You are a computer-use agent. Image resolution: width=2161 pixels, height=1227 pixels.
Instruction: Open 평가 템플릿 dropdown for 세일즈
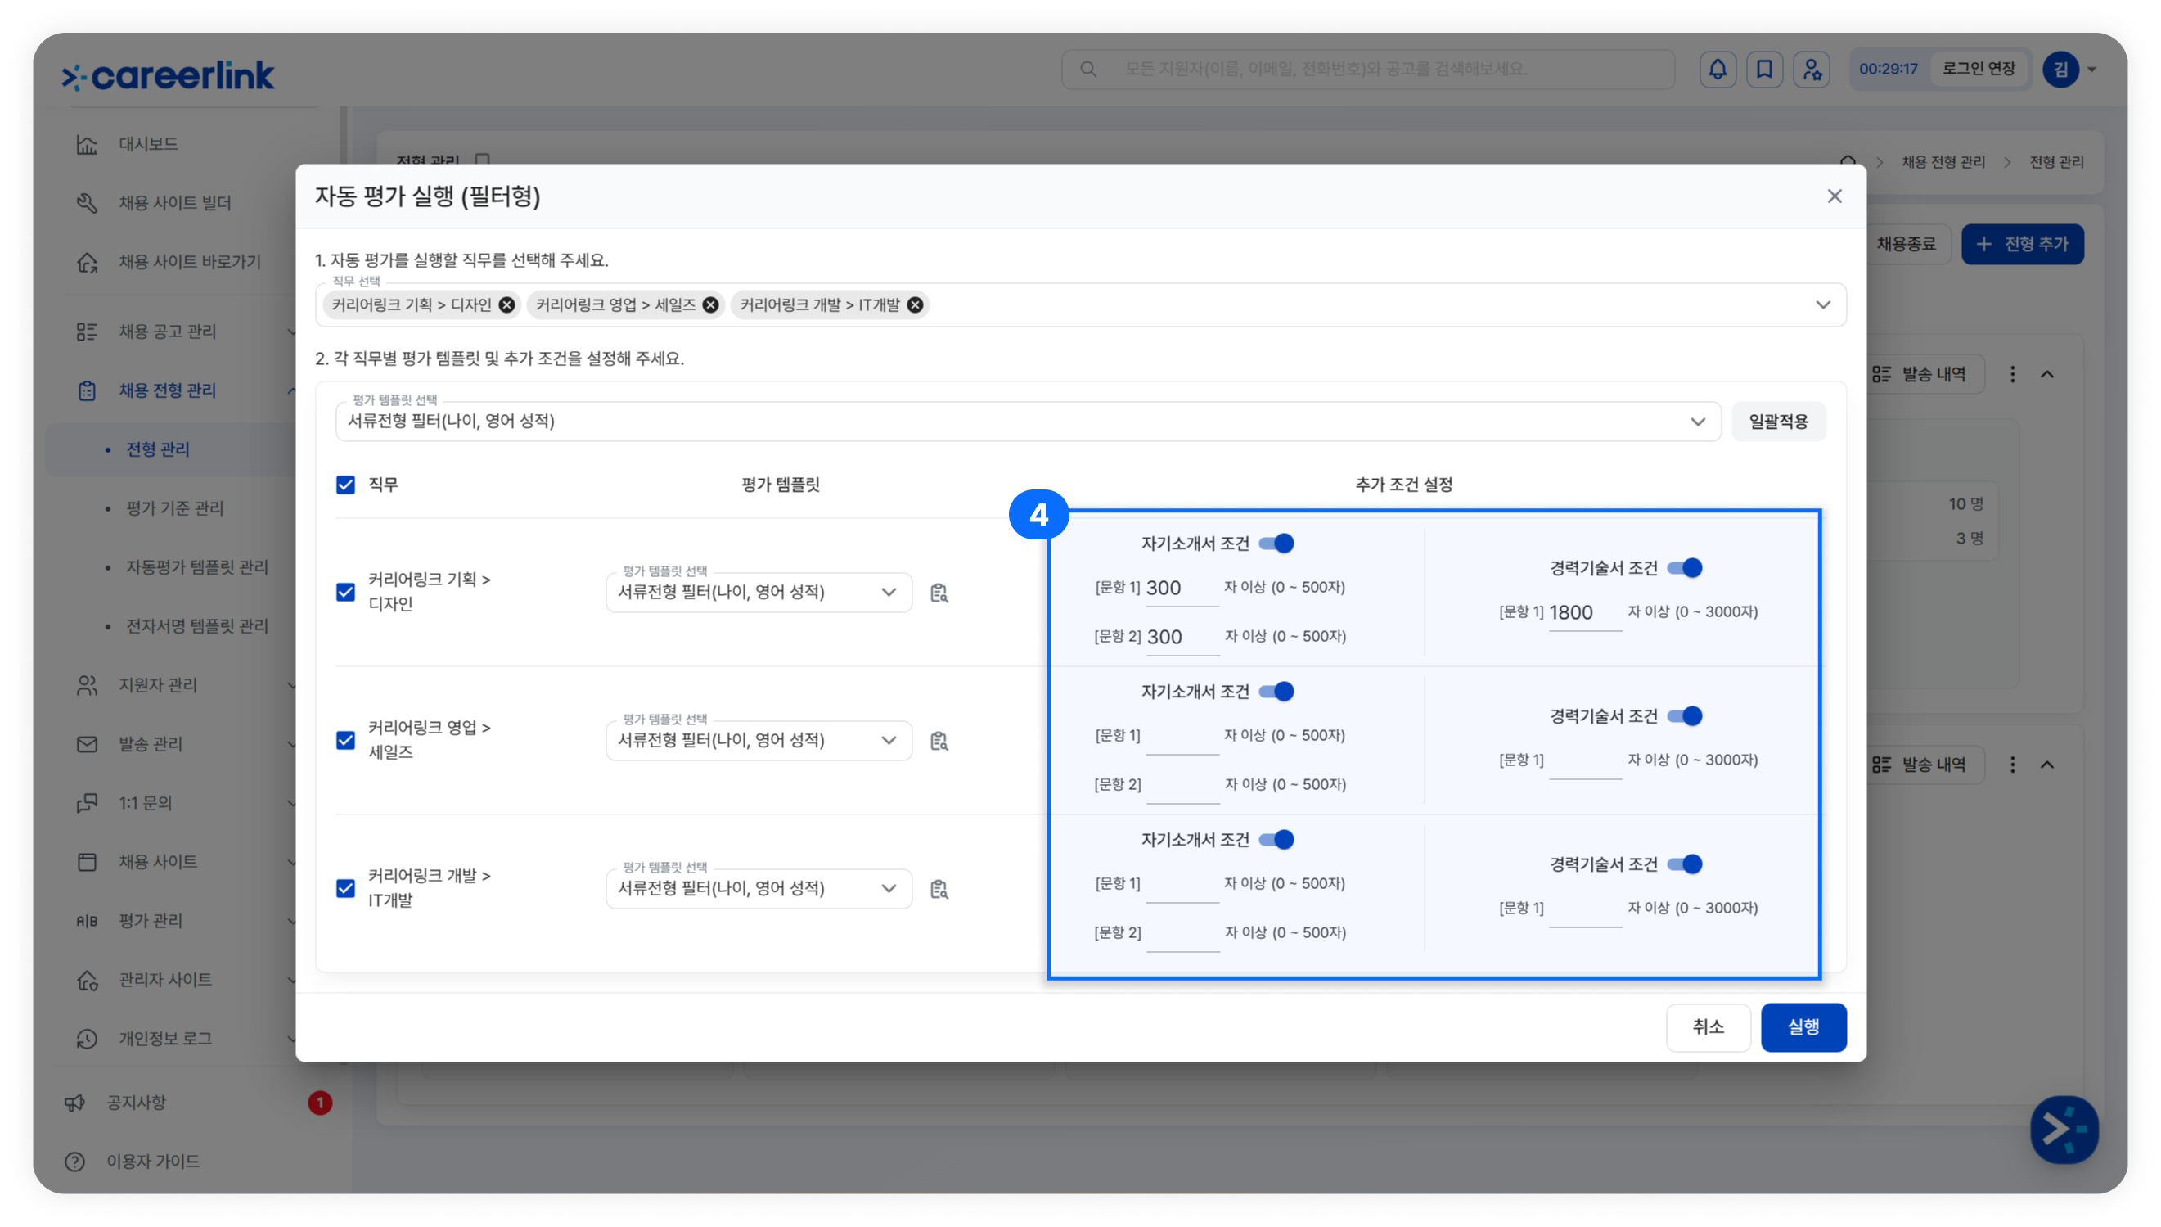click(x=758, y=741)
